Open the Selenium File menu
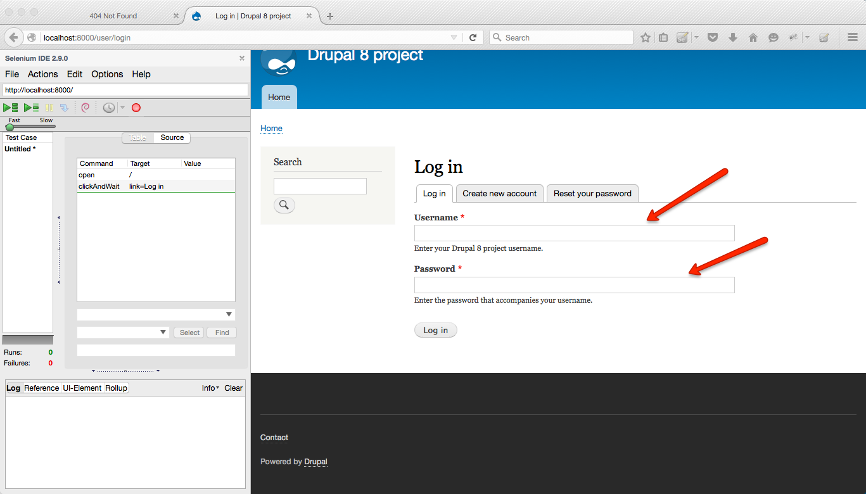Viewport: 866px width, 494px height. click(12, 74)
